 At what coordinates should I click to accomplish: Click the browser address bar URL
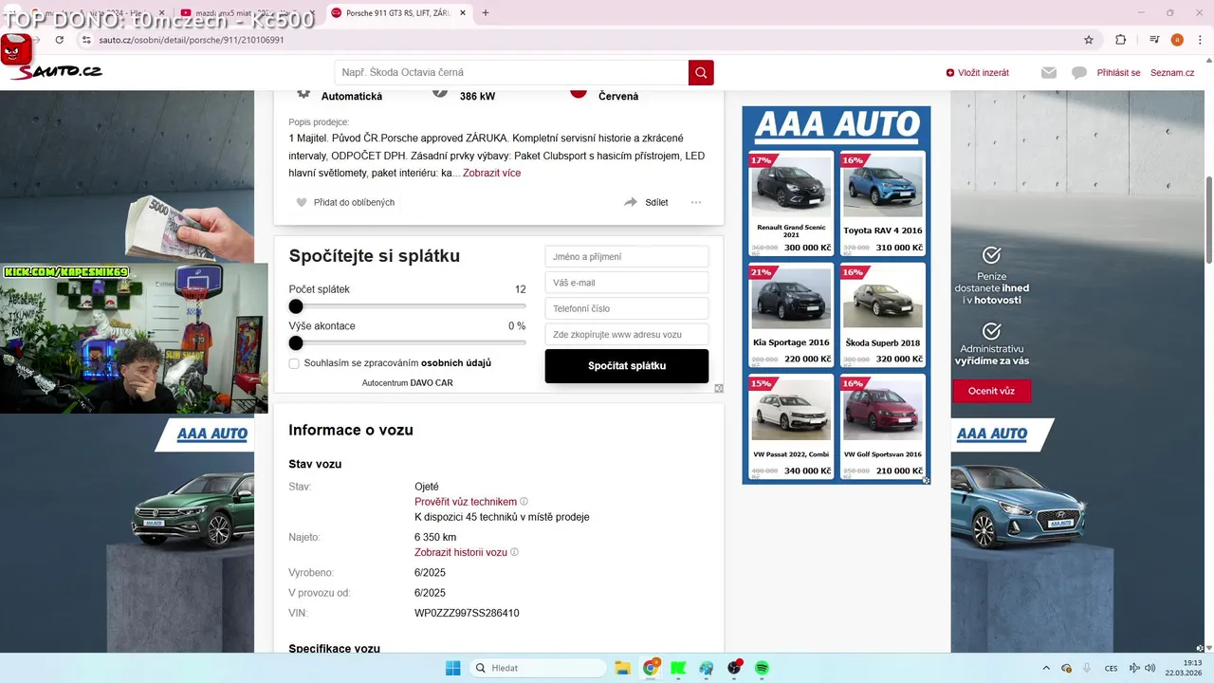tap(192, 40)
